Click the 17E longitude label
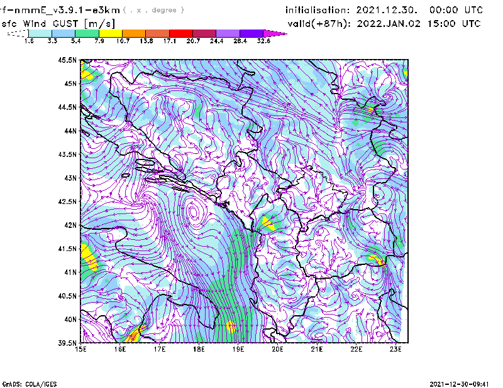The width and height of the screenshot is (503, 388). click(x=160, y=349)
